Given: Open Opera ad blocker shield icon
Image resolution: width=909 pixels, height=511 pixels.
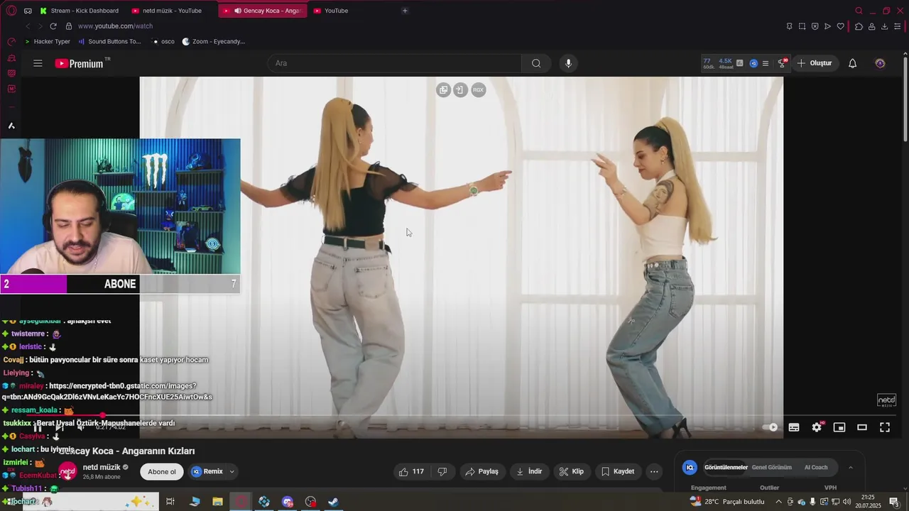Looking at the screenshot, I should point(815,26).
